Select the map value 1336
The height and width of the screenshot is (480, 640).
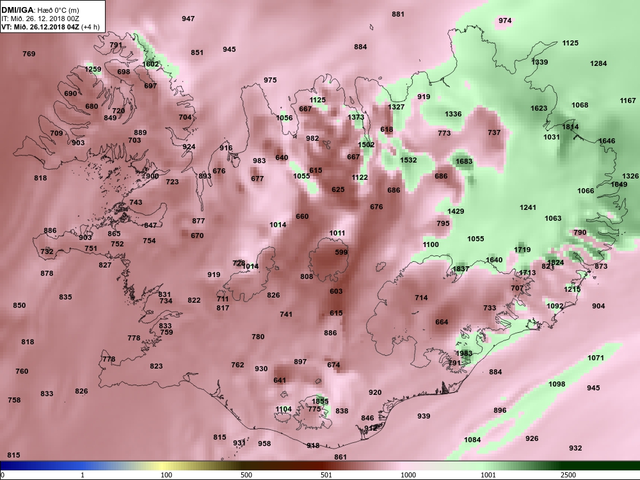click(453, 114)
